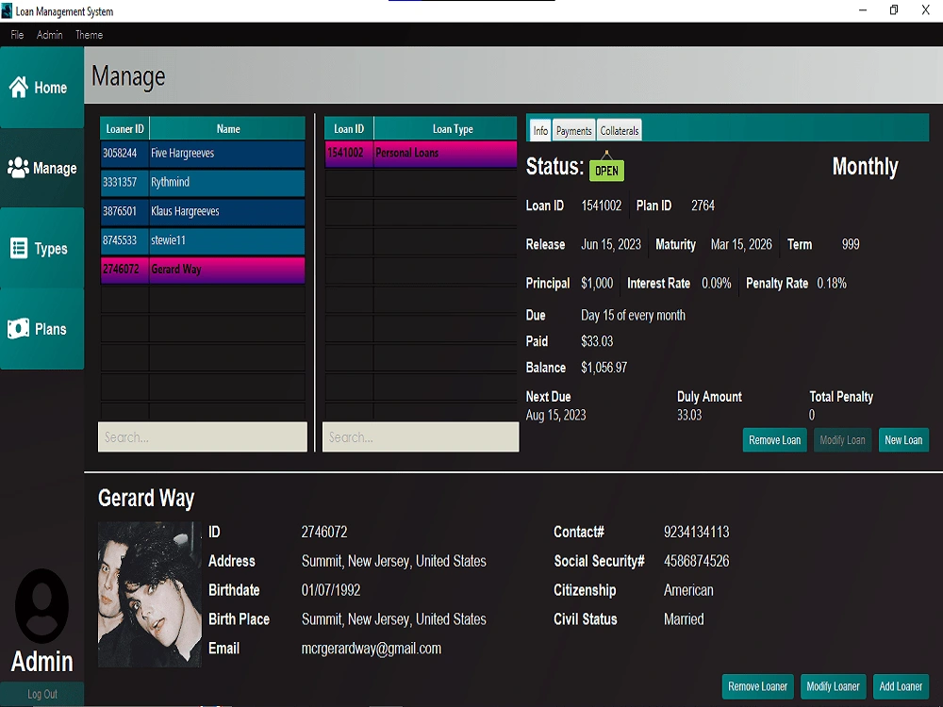Click the principal value $1,000
Screen dimensions: 943x707
[597, 283]
